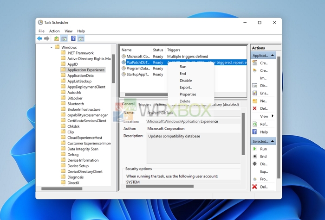Click the Description text box

[x=194, y=148]
